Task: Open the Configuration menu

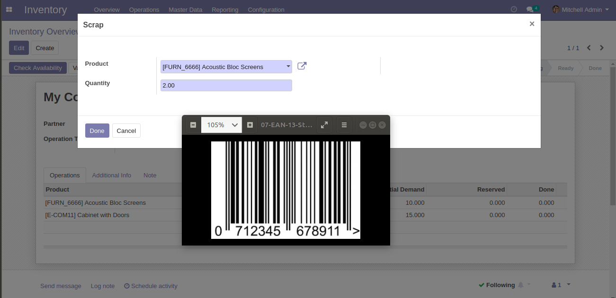Action: [266, 9]
